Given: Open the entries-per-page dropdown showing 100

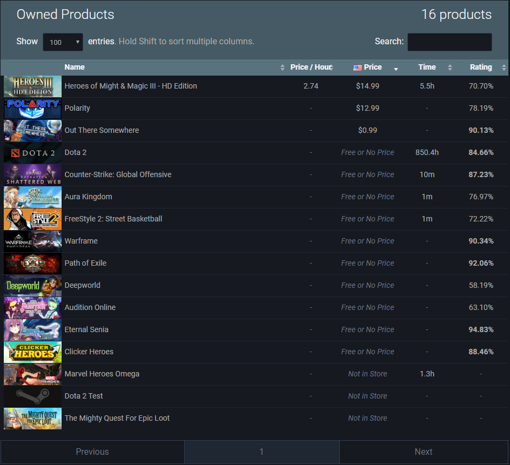Looking at the screenshot, I should click(63, 42).
